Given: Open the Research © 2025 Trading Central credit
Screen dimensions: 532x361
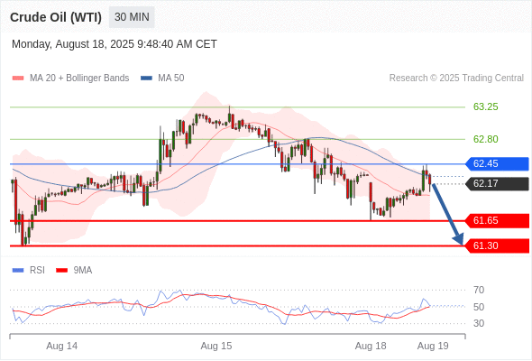Looking at the screenshot, I should (456, 79).
